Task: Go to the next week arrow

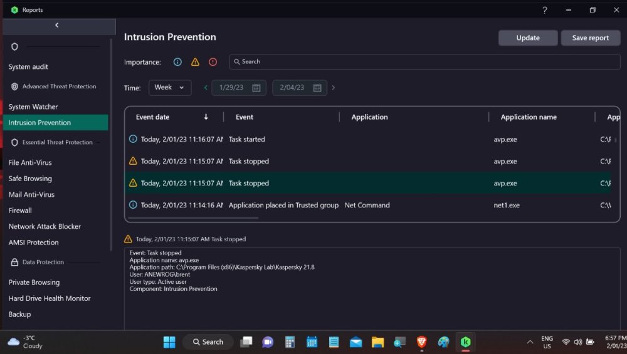Action: pyautogui.click(x=333, y=88)
